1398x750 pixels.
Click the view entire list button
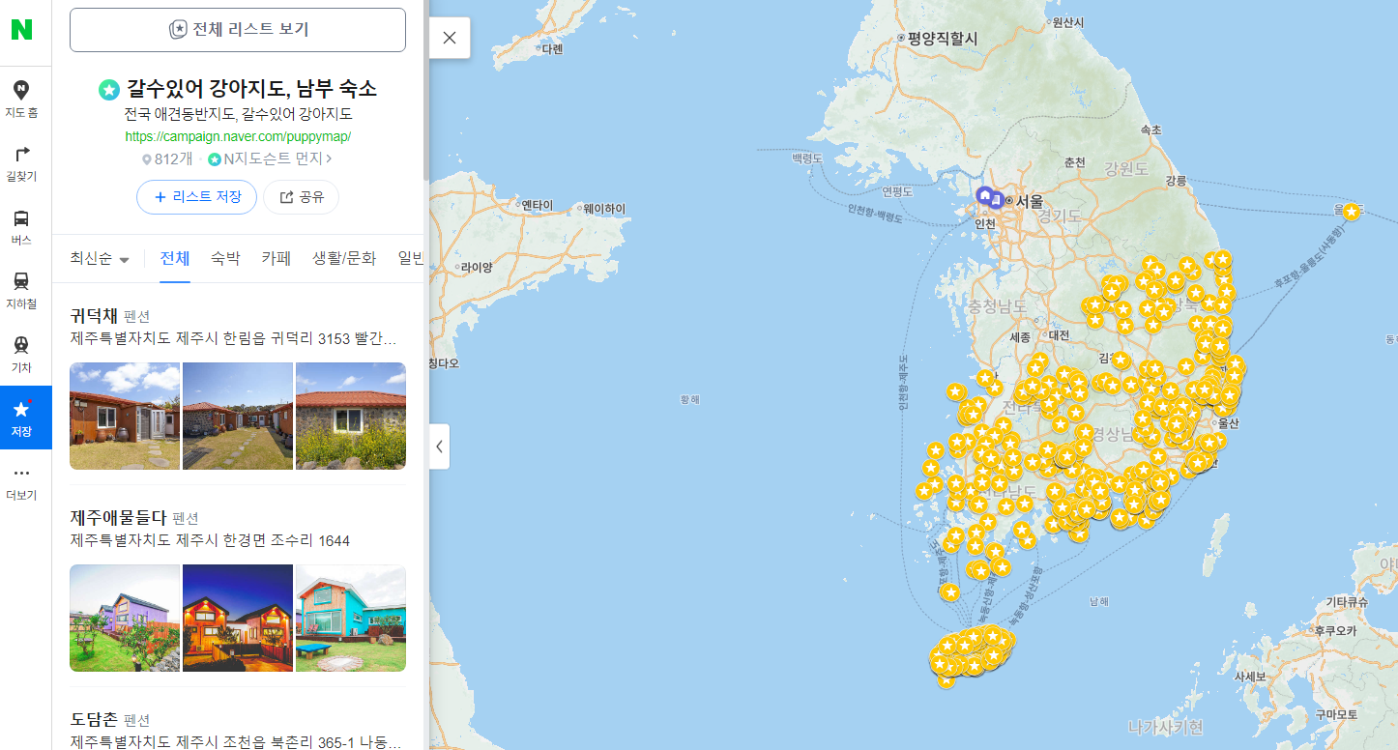[x=238, y=30]
